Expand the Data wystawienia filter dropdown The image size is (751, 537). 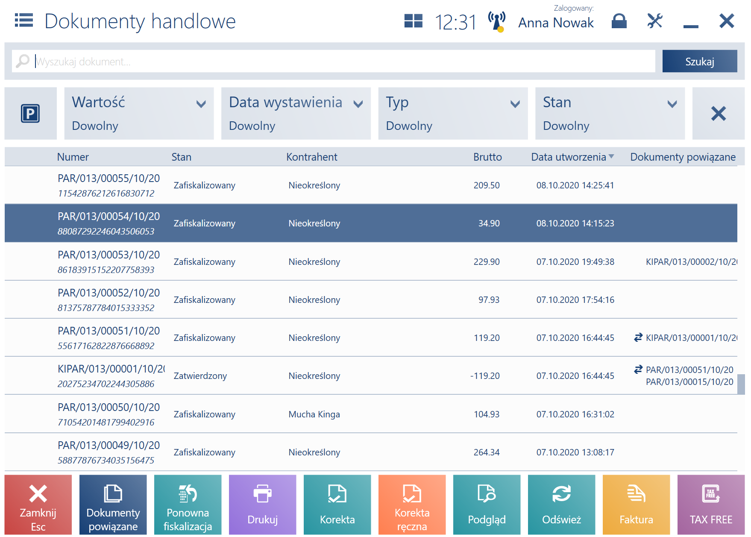tap(296, 113)
